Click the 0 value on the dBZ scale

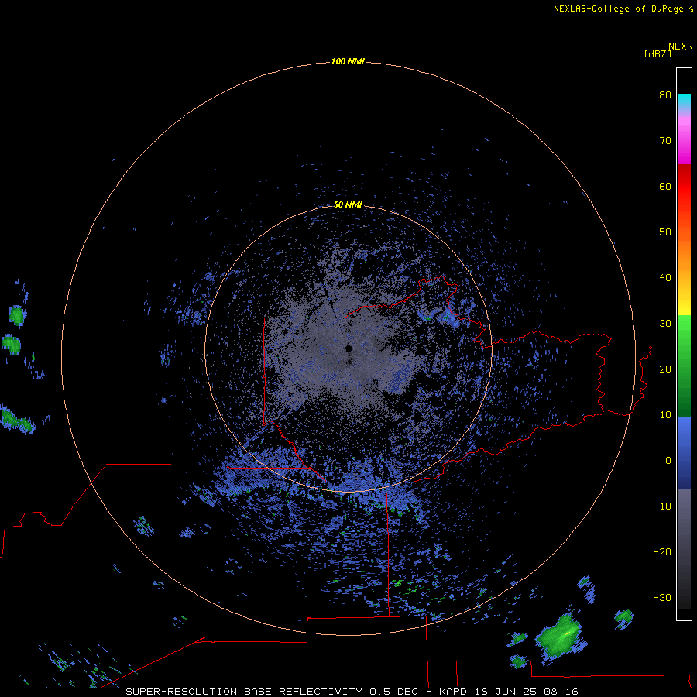[x=668, y=461]
